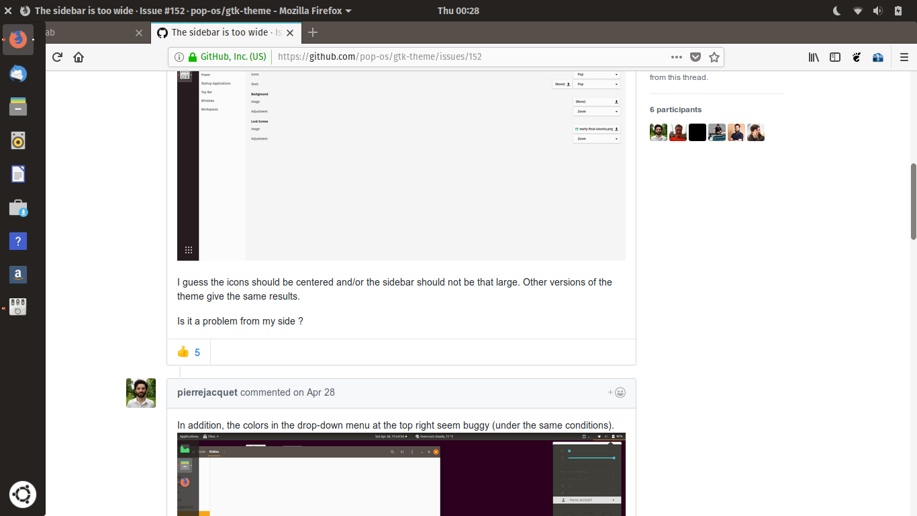Click the GitHub octocat icon in the active tab
This screenshot has width=917, height=516.
tap(162, 32)
